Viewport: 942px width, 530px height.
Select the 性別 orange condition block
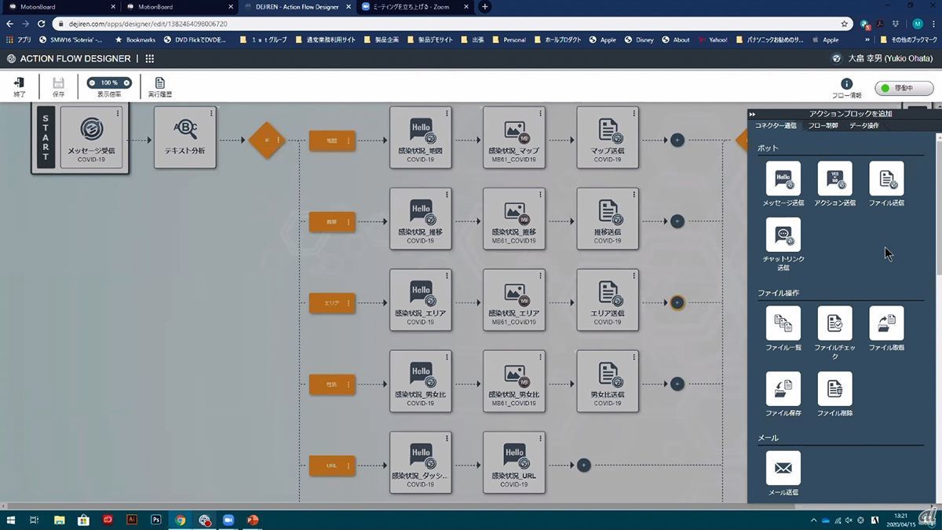[x=332, y=385]
